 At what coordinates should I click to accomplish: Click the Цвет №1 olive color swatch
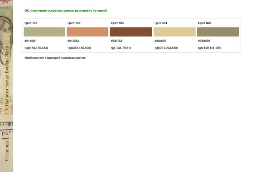[x=44, y=32]
